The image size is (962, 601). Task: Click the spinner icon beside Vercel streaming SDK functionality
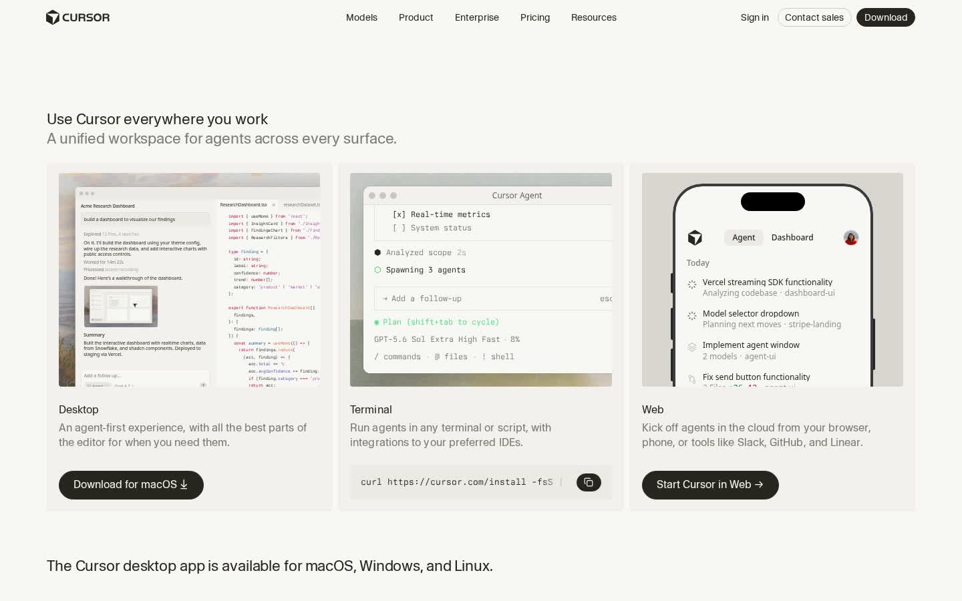[x=692, y=284]
